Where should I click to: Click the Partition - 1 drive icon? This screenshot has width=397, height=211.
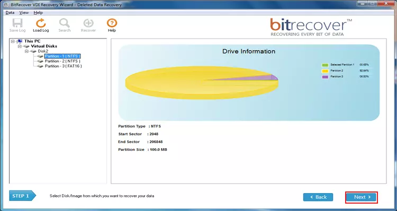click(40, 56)
